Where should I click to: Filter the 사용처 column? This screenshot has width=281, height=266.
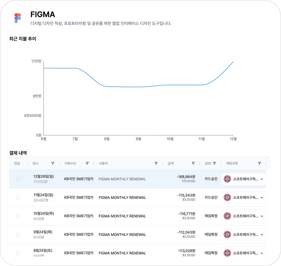point(156,163)
